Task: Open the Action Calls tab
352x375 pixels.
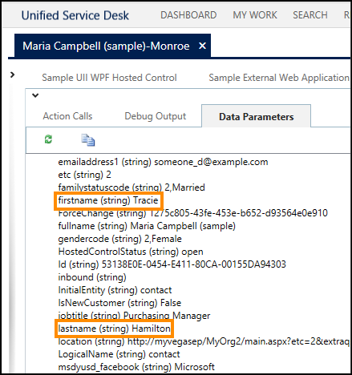Action: pos(67,116)
